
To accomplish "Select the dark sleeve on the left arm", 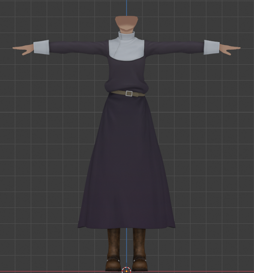I will tap(79, 47).
